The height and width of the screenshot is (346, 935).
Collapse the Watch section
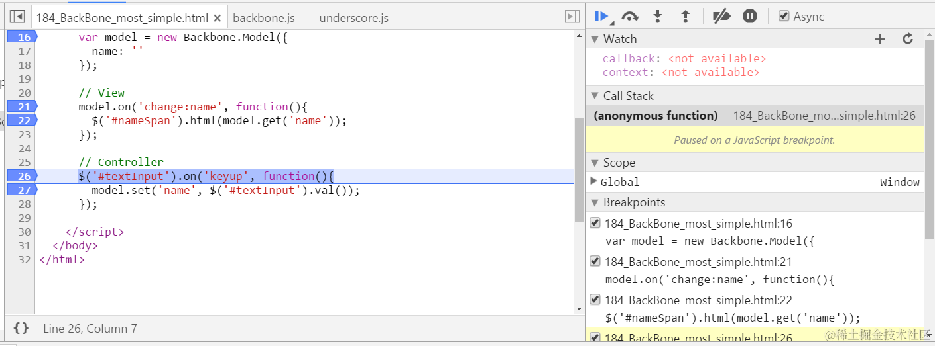(x=595, y=39)
